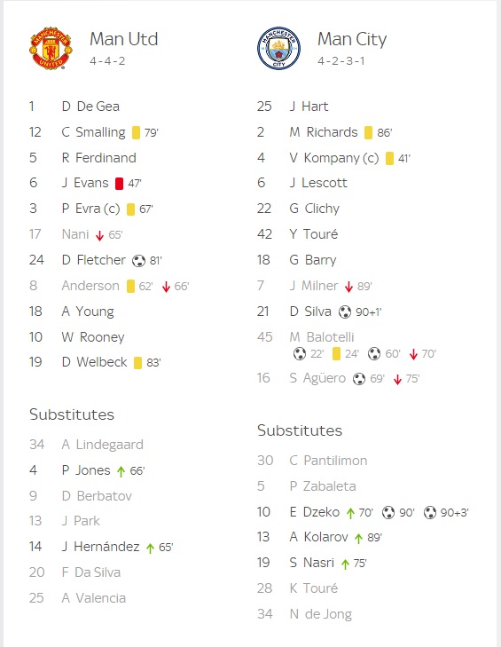
Task: Click Balotelli's 22' goal ball icon
Action: click(300, 353)
